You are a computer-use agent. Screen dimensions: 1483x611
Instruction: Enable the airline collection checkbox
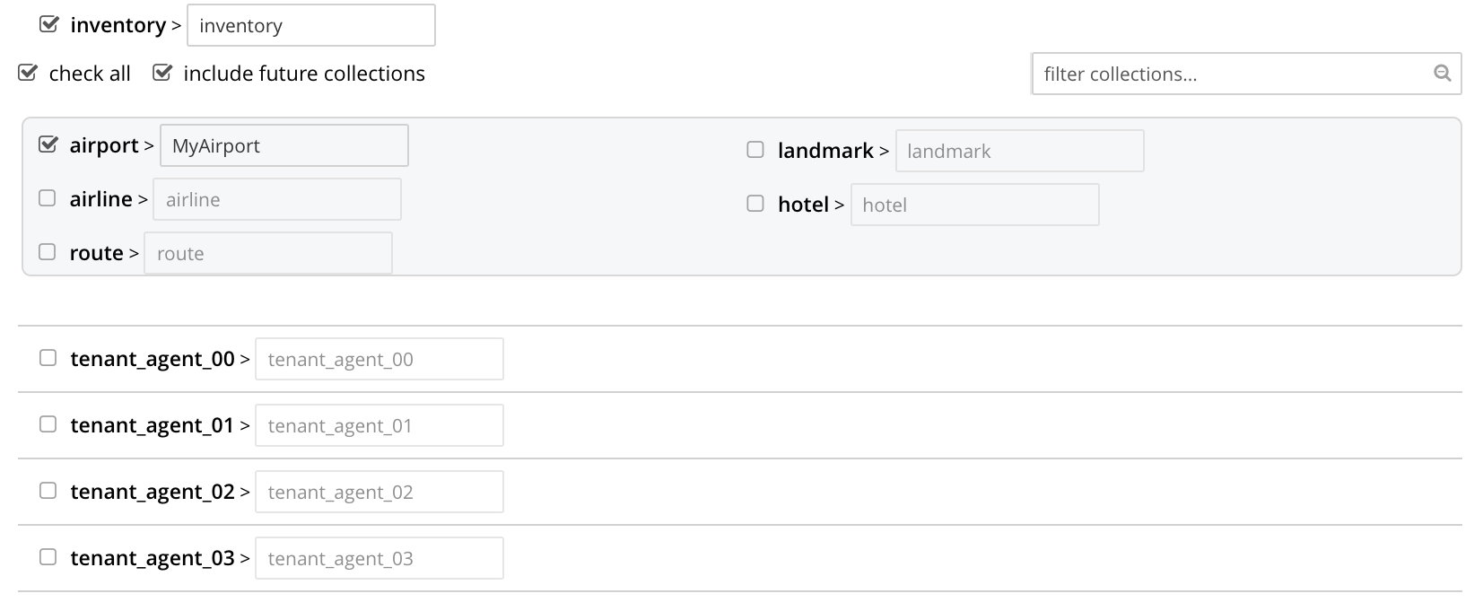click(x=48, y=198)
